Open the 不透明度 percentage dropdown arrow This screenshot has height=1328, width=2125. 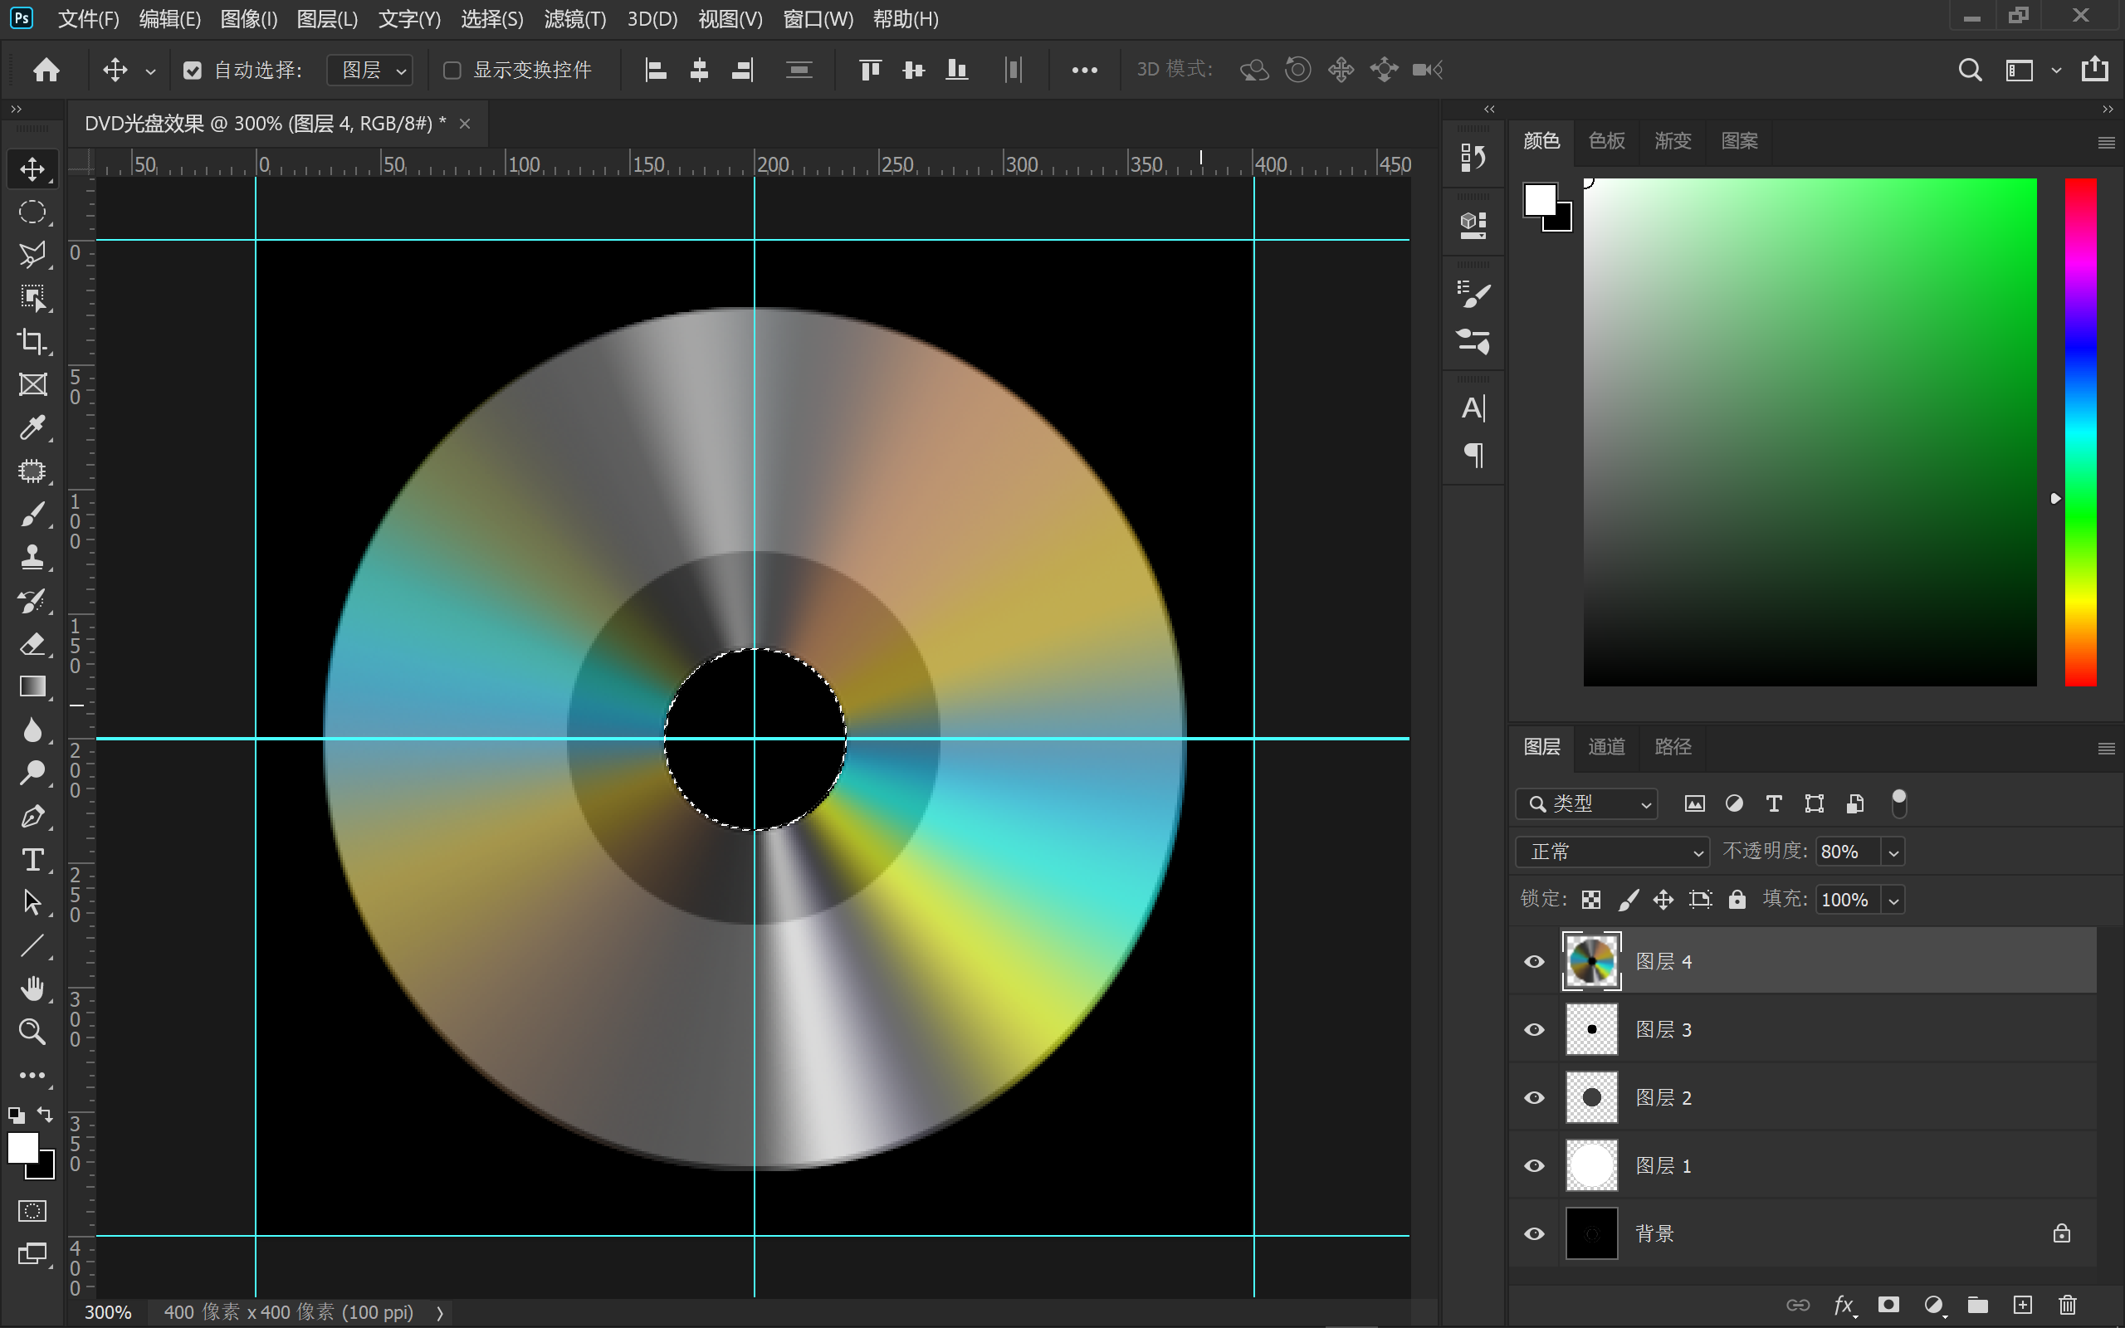[1893, 852]
